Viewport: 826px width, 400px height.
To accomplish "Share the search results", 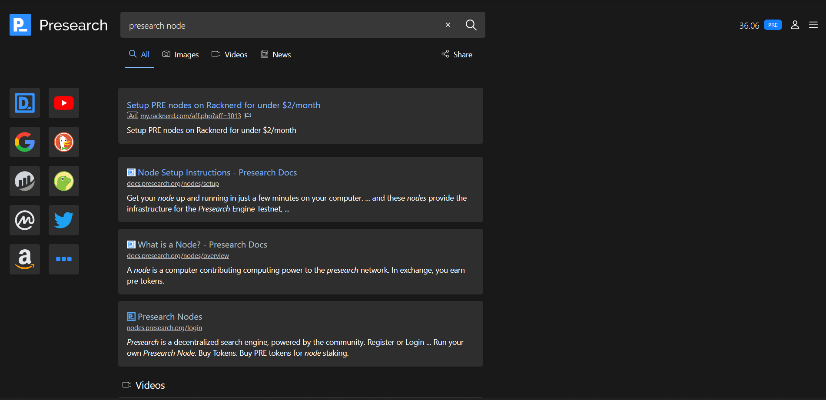I will click(457, 54).
